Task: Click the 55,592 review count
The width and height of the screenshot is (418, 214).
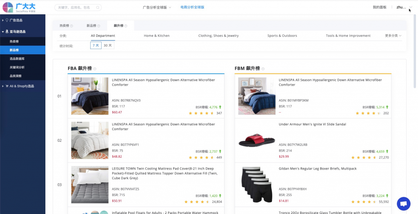Action: [384, 202]
